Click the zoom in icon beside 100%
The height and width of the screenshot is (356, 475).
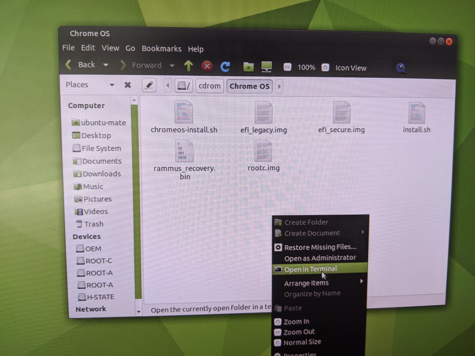tap(325, 67)
